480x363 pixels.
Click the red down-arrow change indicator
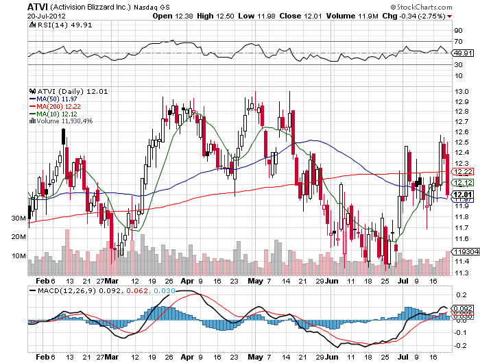coord(448,15)
